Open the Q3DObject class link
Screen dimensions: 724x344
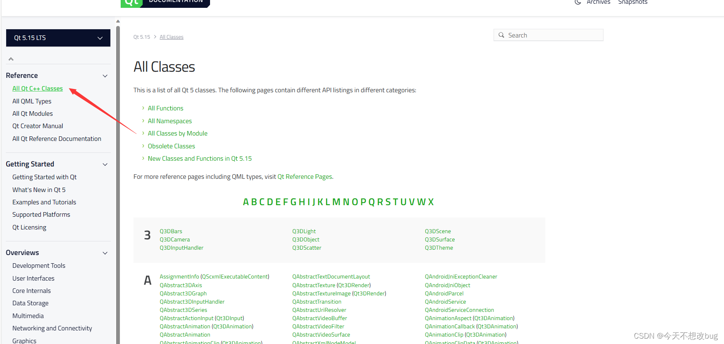coord(306,240)
